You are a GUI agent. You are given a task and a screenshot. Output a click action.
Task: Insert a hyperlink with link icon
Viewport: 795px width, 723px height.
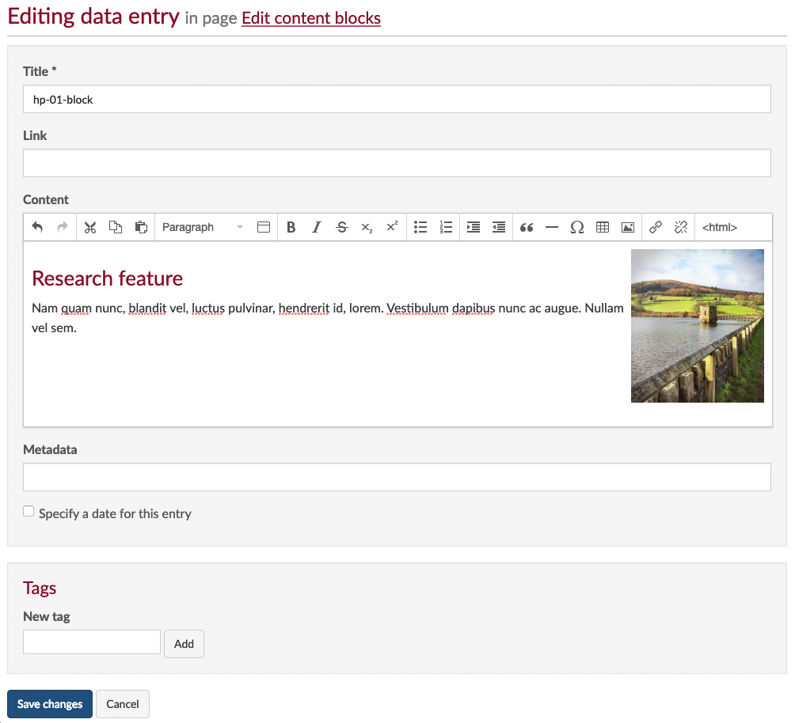pyautogui.click(x=655, y=227)
